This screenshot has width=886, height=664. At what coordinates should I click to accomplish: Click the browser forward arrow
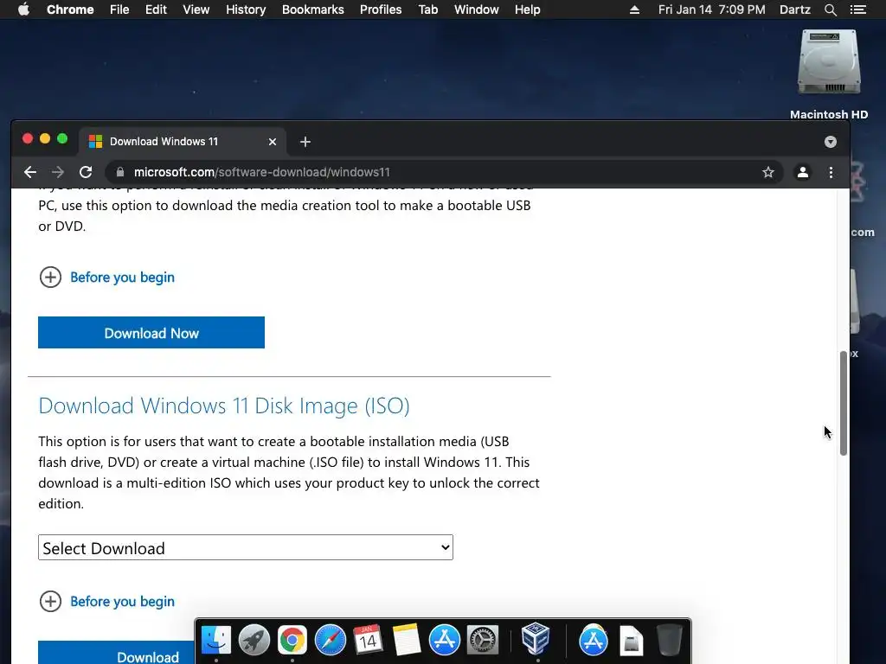click(58, 172)
